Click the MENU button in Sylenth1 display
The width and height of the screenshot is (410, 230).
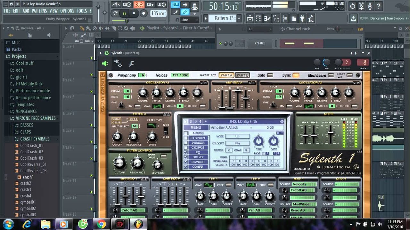[196, 127]
